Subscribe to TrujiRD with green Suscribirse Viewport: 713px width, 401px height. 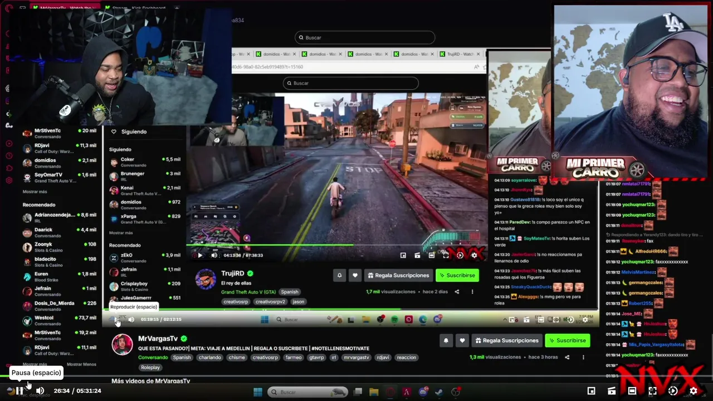coord(457,275)
